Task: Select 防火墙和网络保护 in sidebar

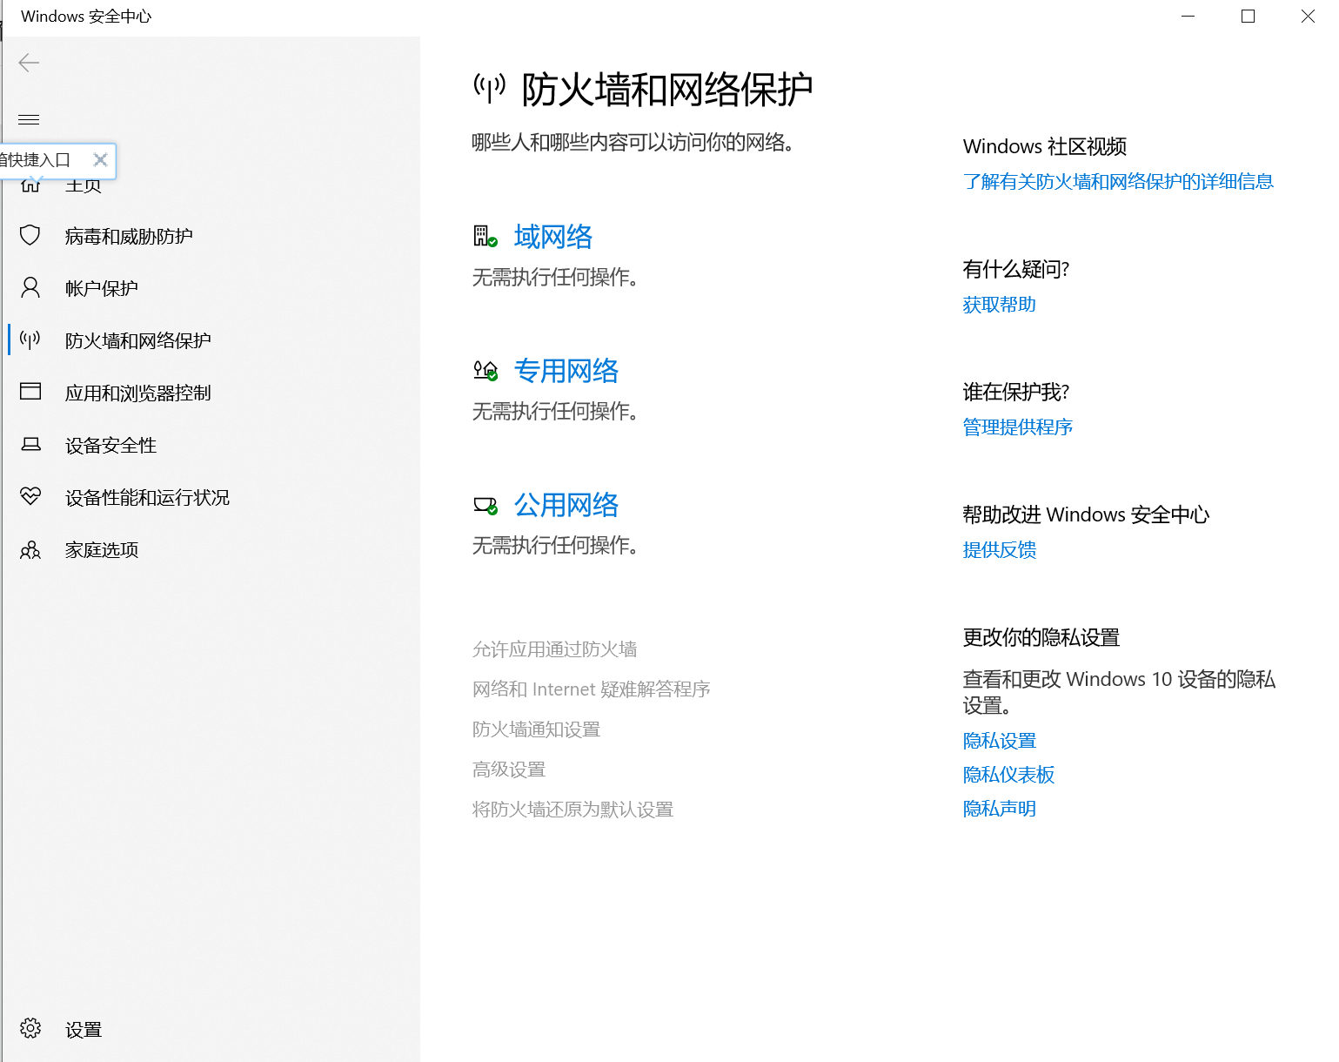Action: [138, 340]
